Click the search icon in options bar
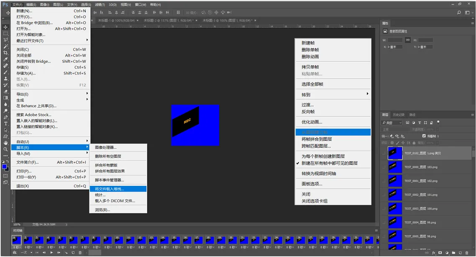This screenshot has width=476, height=257. tap(459, 13)
